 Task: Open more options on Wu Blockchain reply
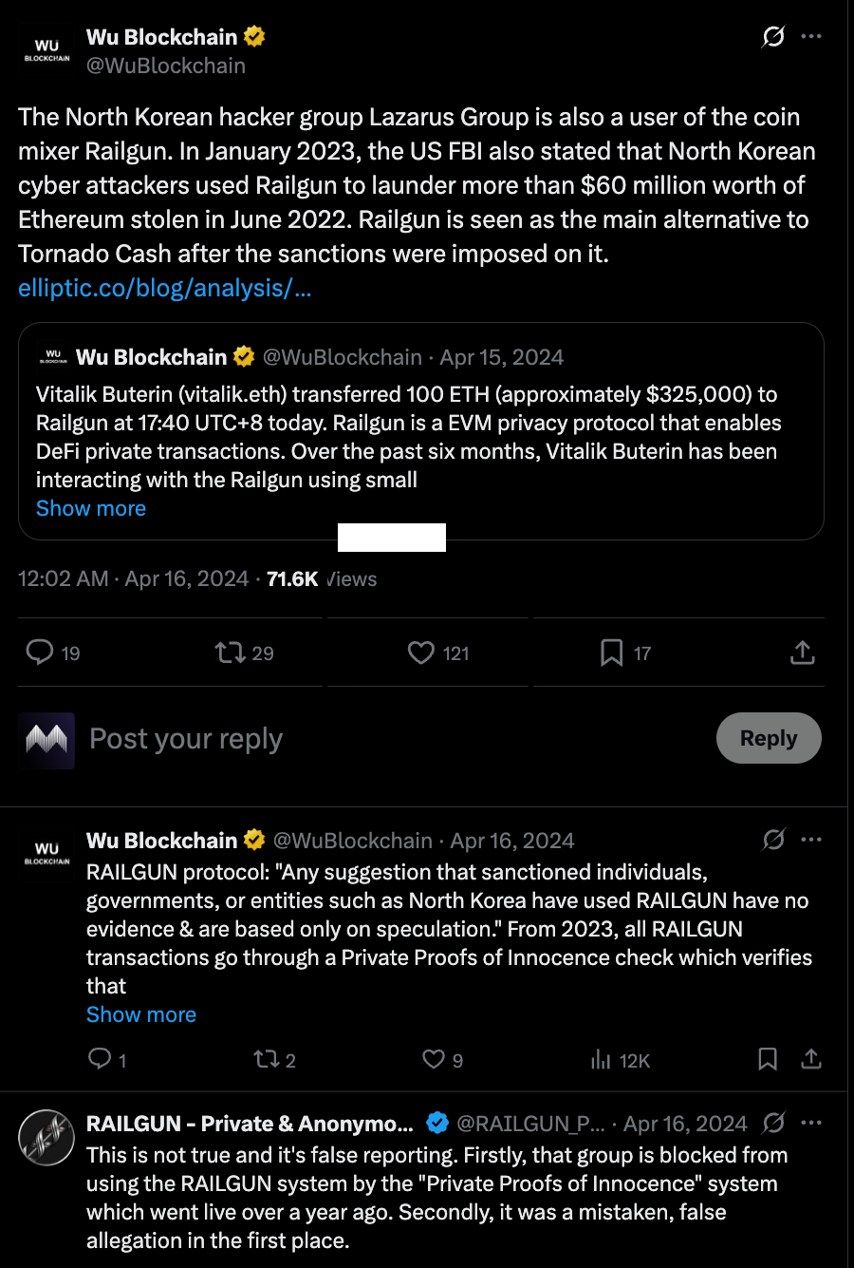[x=811, y=840]
